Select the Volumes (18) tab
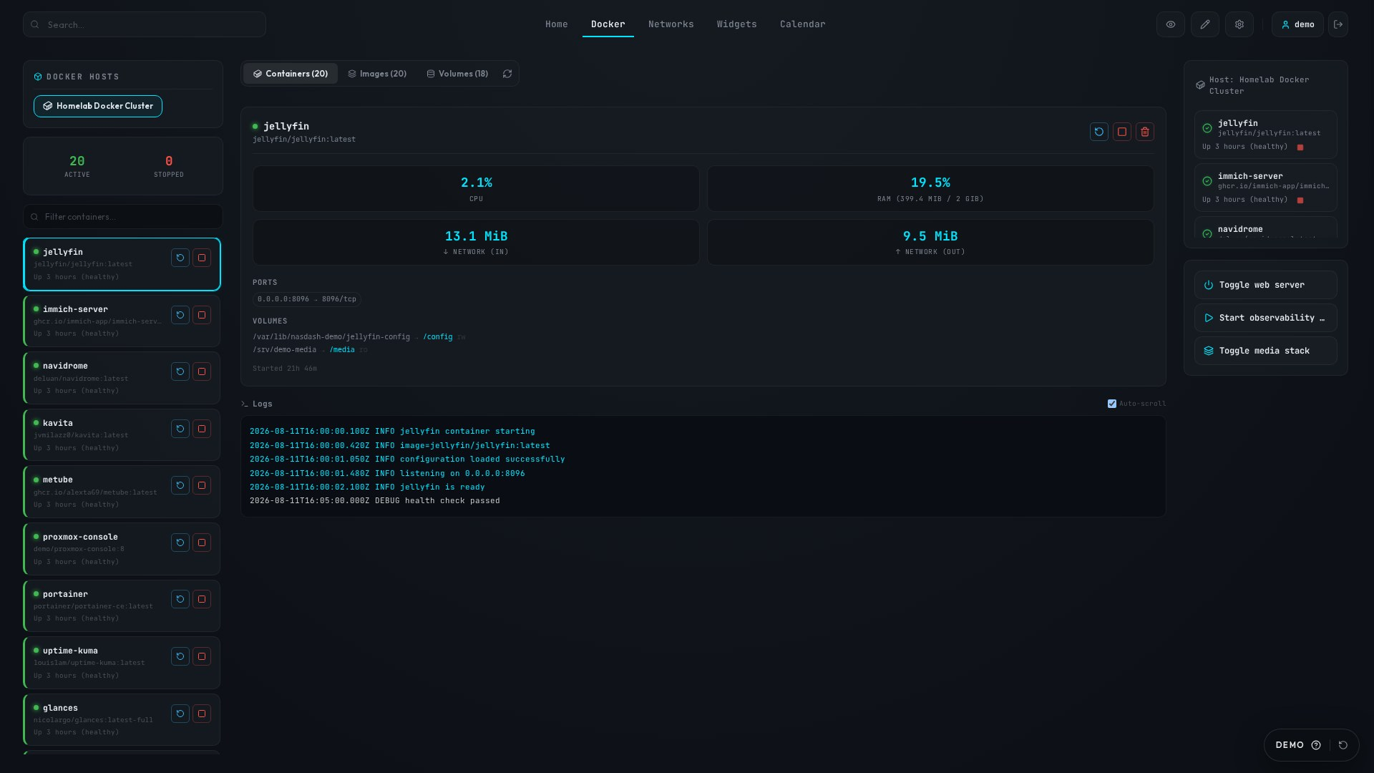This screenshot has width=1374, height=773. [457, 74]
